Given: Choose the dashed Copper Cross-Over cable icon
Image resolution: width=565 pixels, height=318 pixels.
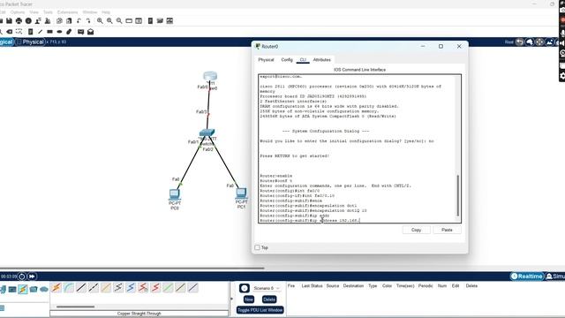Looking at the screenshot, I should click(94, 287).
